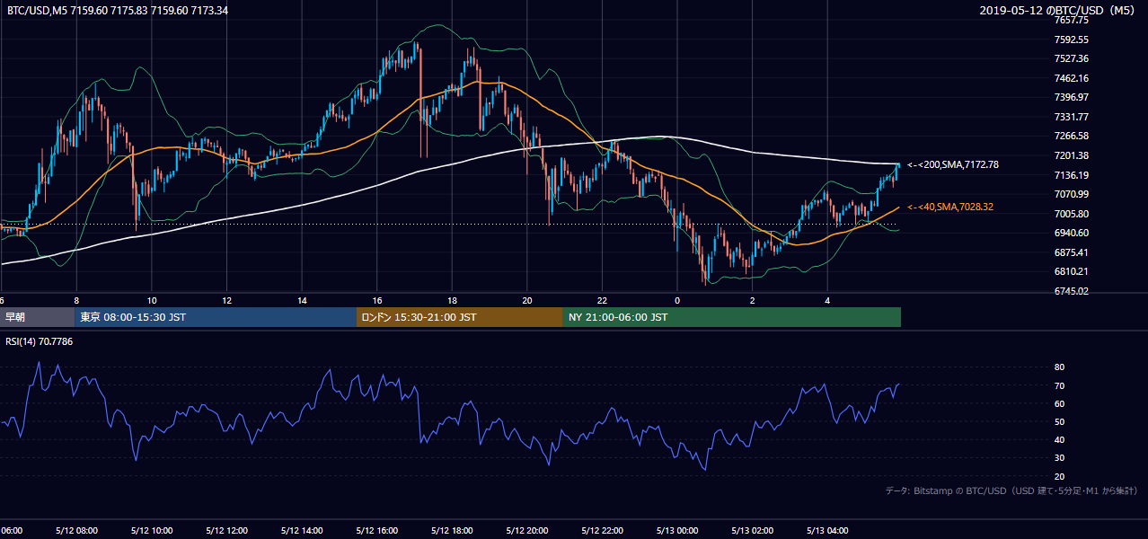Viewport: 1148px width, 539px height.
Task: Click the 5/12 22:00 date label
Action: [603, 530]
